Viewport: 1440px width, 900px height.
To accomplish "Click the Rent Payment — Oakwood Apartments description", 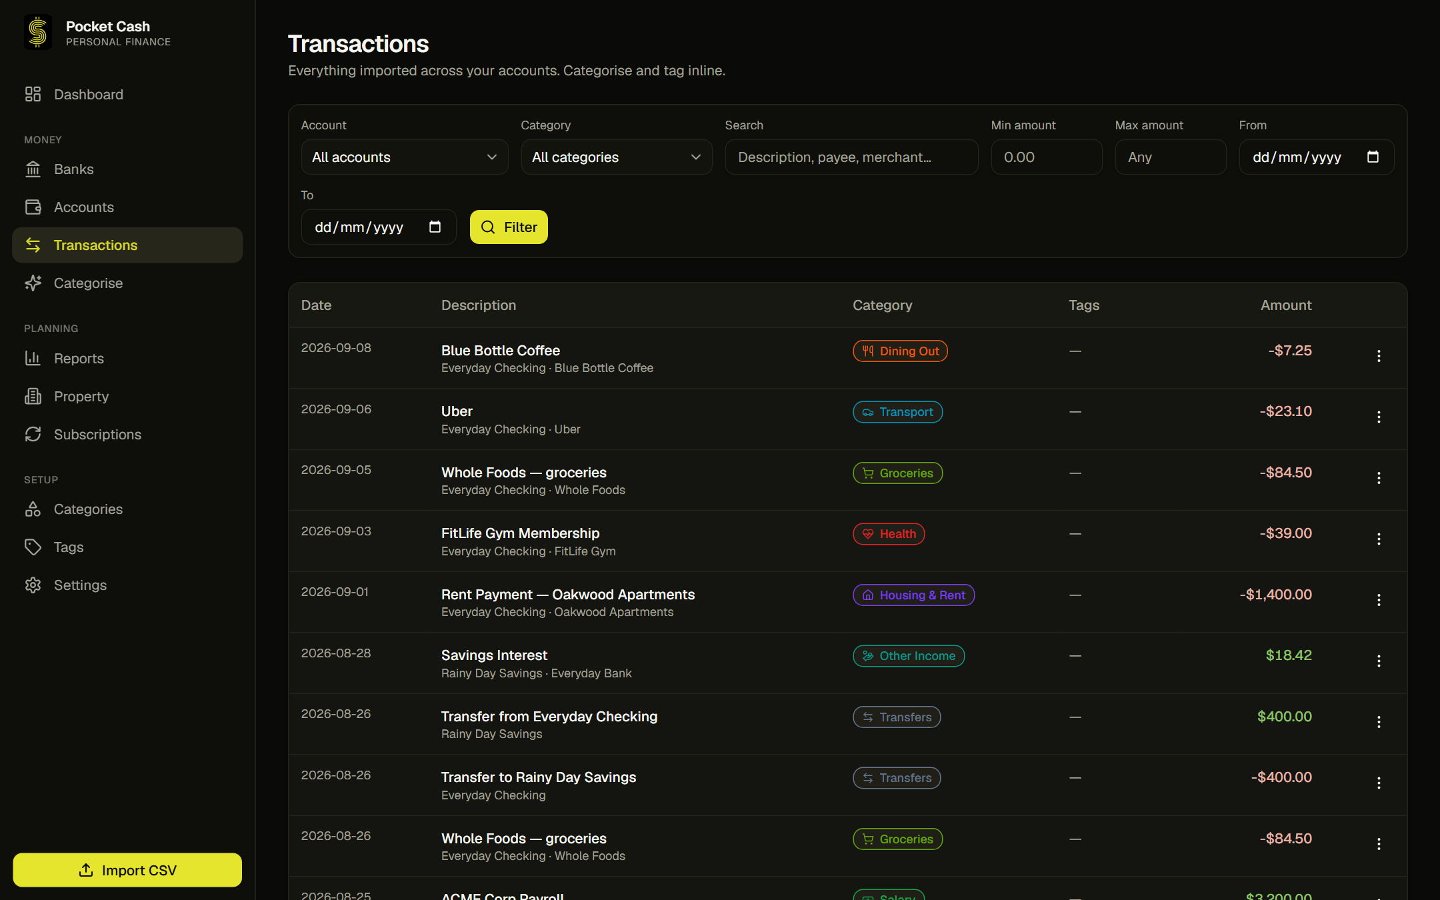I will (568, 595).
